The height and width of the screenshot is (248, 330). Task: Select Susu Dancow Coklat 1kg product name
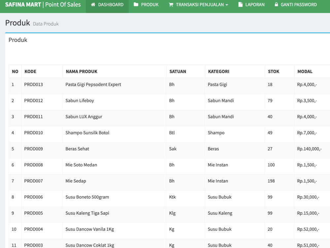pos(90,245)
